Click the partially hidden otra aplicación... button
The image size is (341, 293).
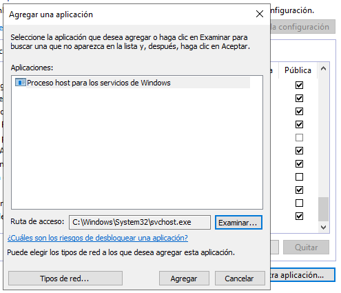302,275
